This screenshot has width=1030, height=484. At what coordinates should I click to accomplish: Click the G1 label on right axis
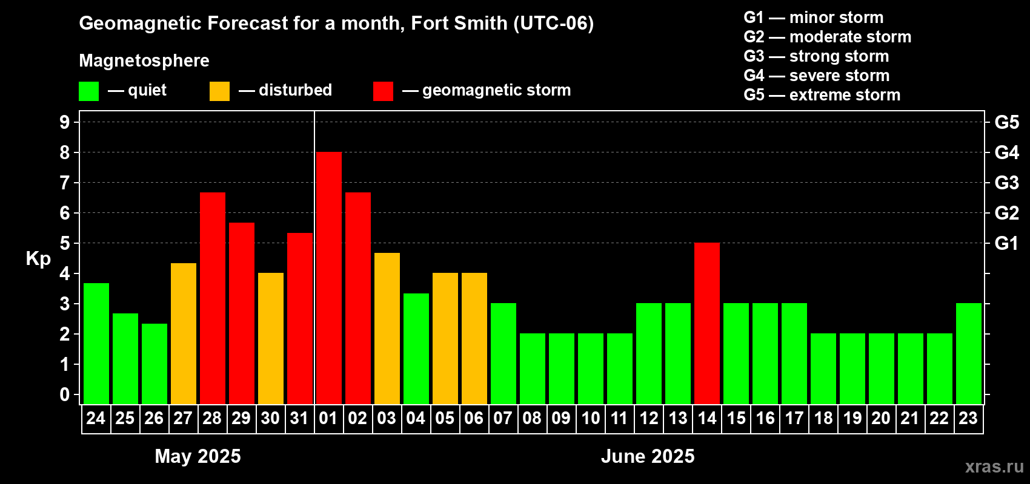[x=1007, y=243]
